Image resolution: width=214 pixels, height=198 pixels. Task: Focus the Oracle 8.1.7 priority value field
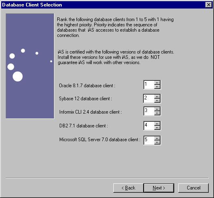pos(149,85)
